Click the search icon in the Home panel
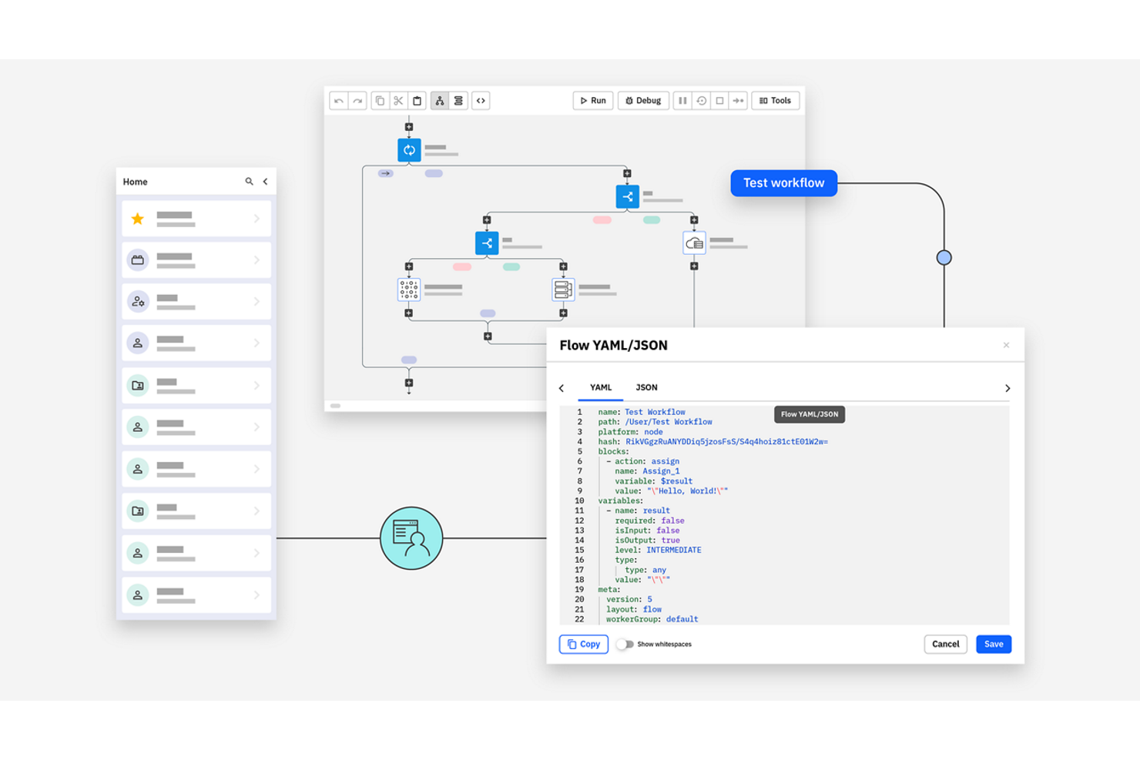The height and width of the screenshot is (760, 1140). 249,181
